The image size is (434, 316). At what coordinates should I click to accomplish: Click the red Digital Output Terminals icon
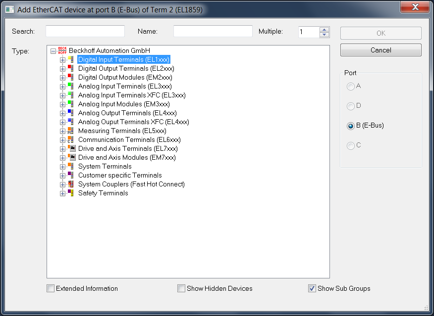click(70, 68)
